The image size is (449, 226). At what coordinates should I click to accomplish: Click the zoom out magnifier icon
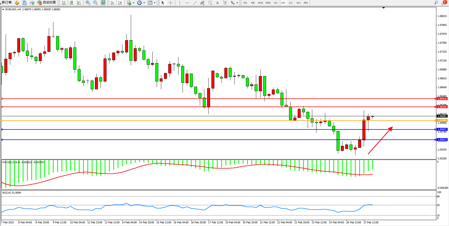[x=95, y=3]
